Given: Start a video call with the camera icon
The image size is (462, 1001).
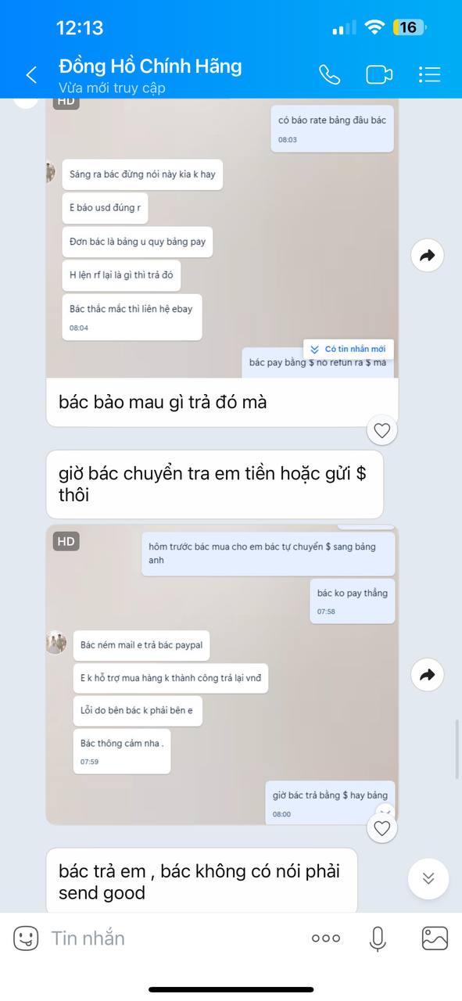Looking at the screenshot, I should [379, 74].
